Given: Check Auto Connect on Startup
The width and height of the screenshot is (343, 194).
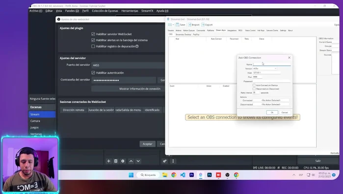Looking at the screenshot, I should [254, 85].
